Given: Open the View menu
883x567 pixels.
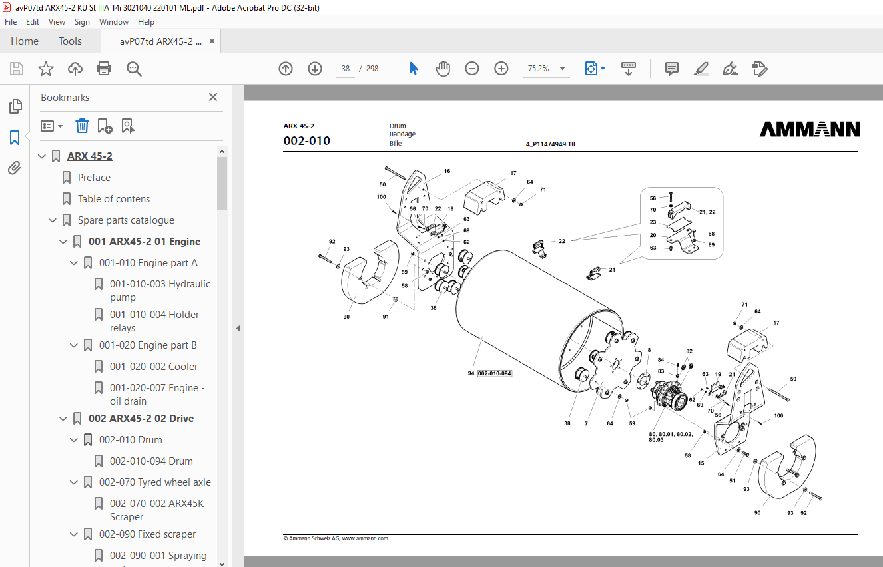Looking at the screenshot, I should tap(57, 22).
